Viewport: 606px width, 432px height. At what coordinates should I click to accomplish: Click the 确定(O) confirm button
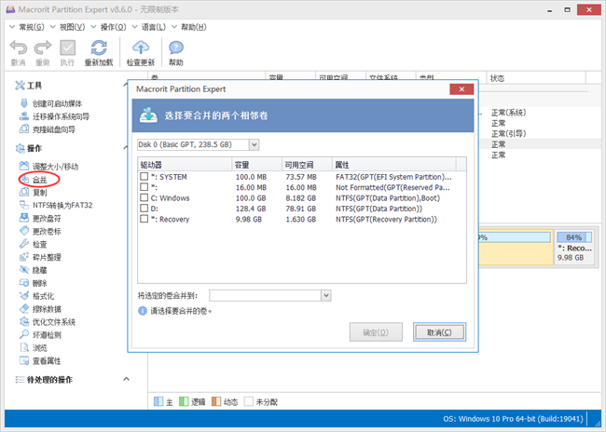click(x=376, y=332)
